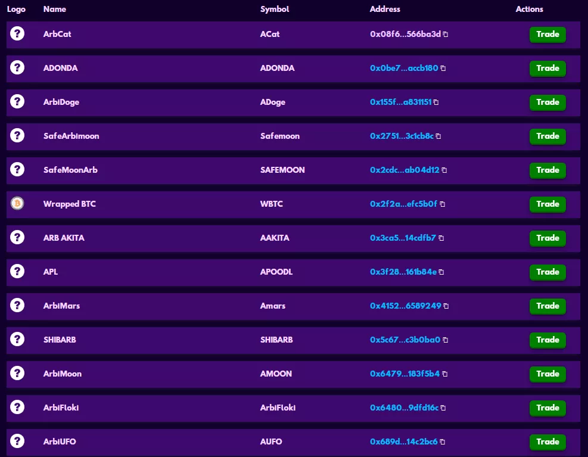Hit Trade for SafeArbimoon row
Viewport: 588px width, 457px height.
click(x=547, y=136)
